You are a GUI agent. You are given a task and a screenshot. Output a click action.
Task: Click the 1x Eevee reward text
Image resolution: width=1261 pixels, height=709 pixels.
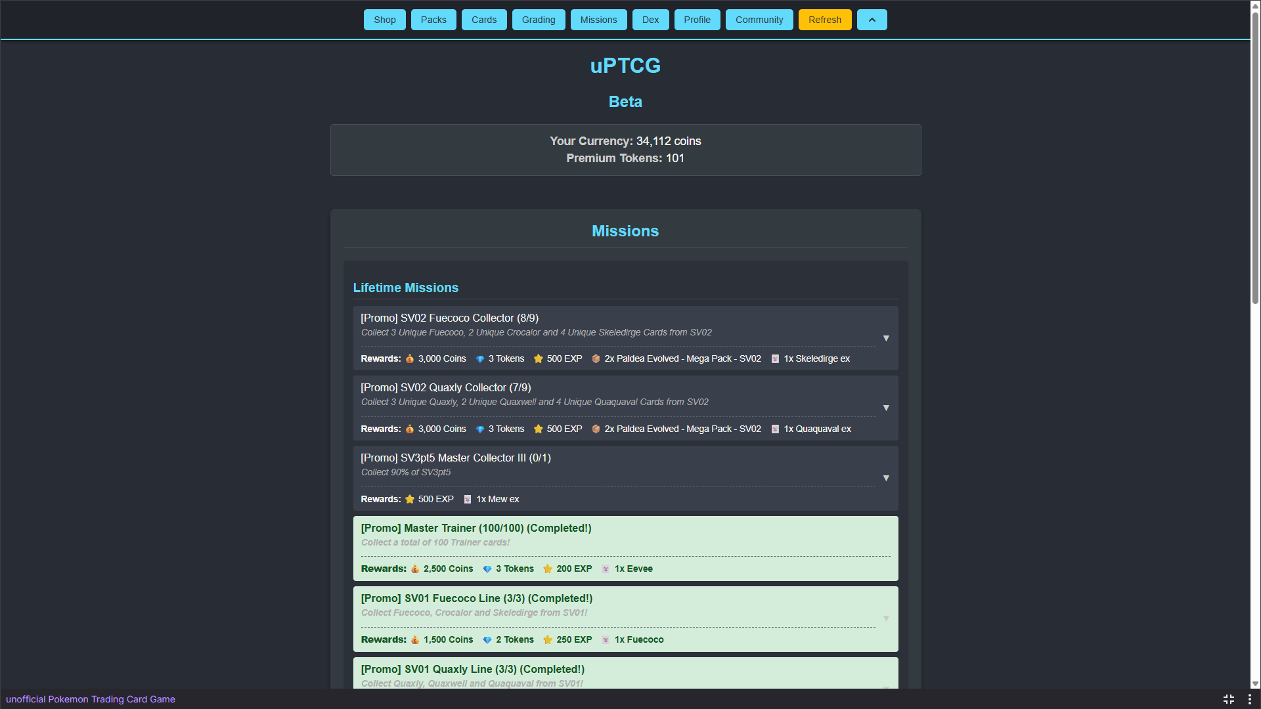[x=634, y=569]
